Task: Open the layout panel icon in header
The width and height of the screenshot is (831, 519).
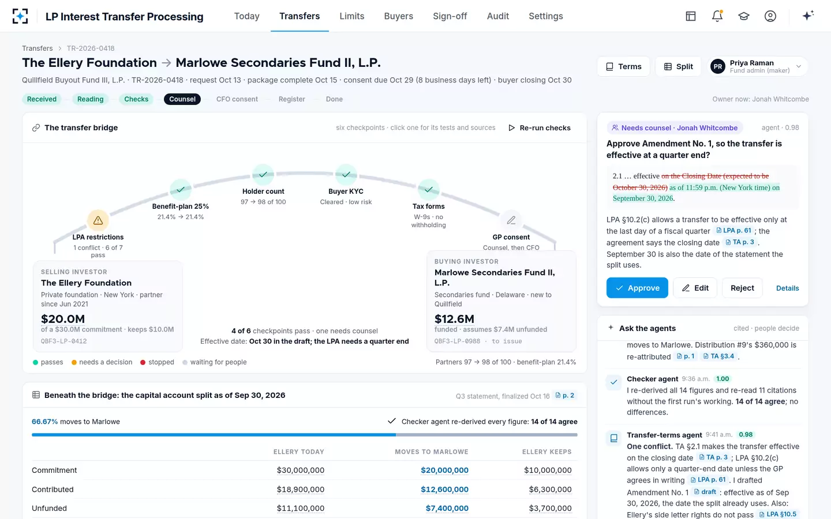Action: click(x=691, y=16)
